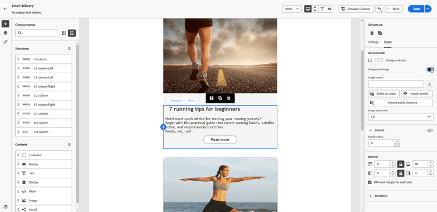
Task: Go back using the arrow beside Email delivery
Action: click(x=5, y=9)
